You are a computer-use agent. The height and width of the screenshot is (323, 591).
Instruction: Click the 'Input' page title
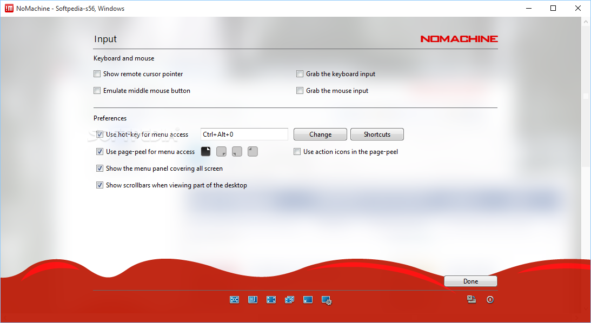pos(105,39)
